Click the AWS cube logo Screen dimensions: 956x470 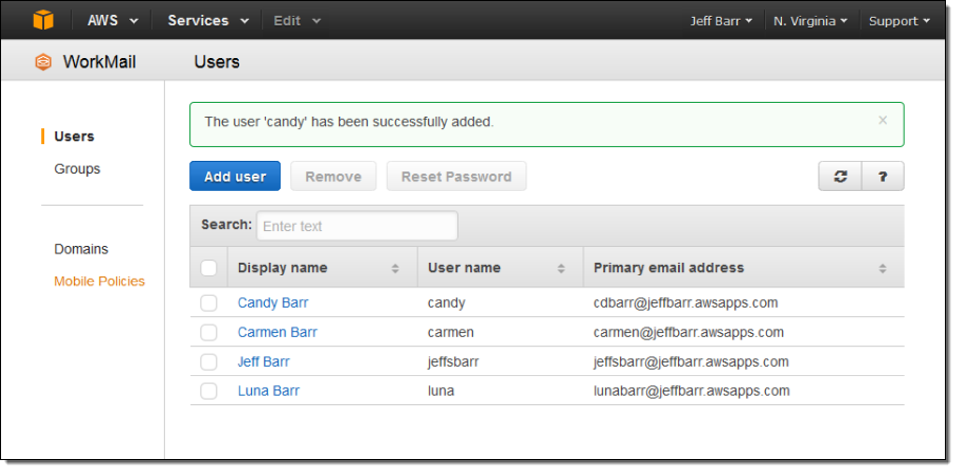click(44, 20)
